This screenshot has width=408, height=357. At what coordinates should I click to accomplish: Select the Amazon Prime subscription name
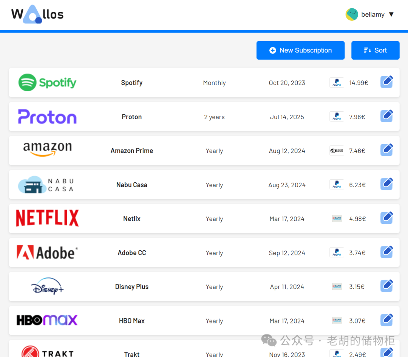click(132, 151)
